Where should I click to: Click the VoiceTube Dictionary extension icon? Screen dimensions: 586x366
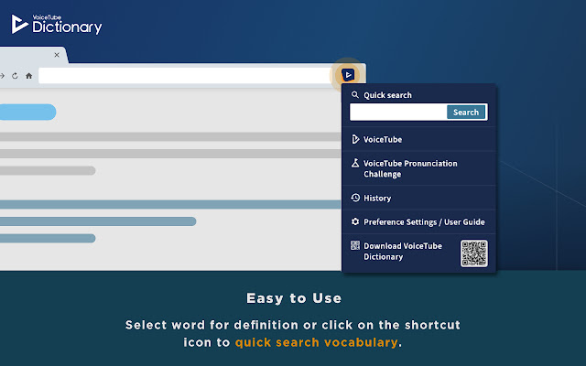348,75
